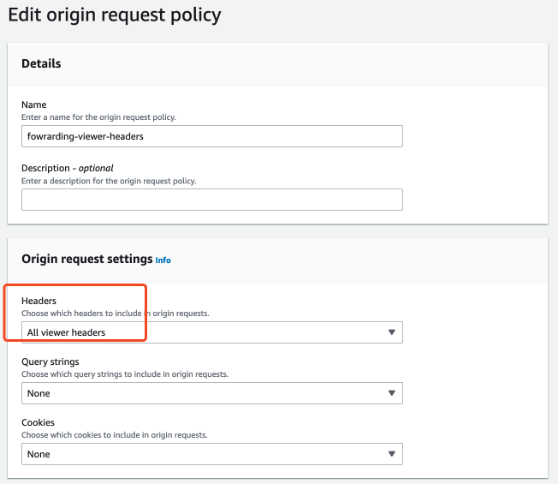Click the caret icon on Query strings select

tap(392, 393)
